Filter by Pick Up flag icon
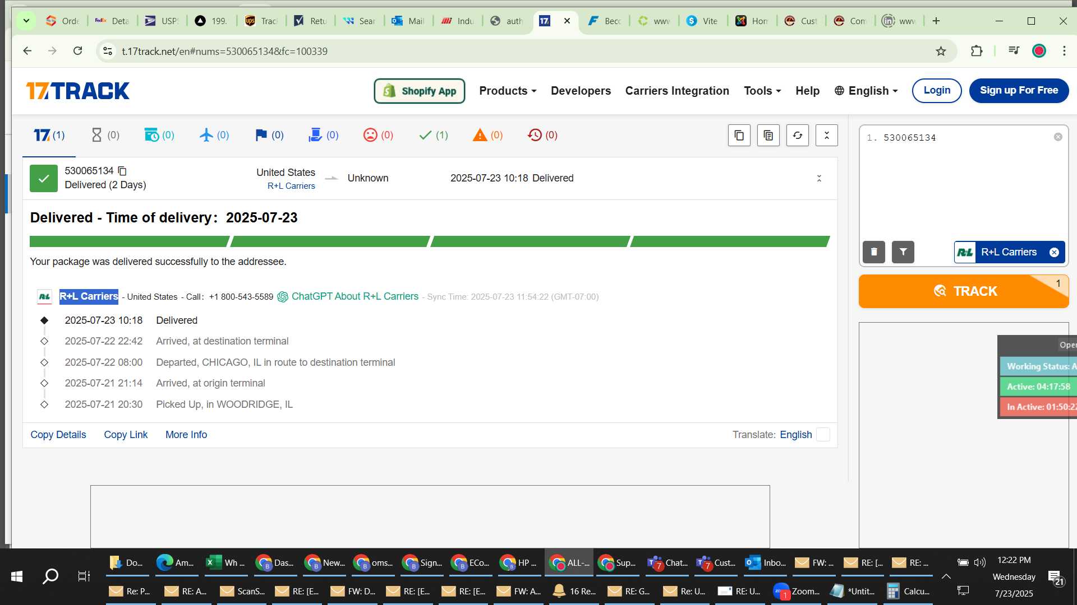 tap(269, 135)
